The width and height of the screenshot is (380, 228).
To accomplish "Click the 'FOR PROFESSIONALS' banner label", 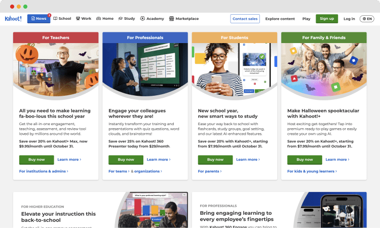I will (218, 206).
